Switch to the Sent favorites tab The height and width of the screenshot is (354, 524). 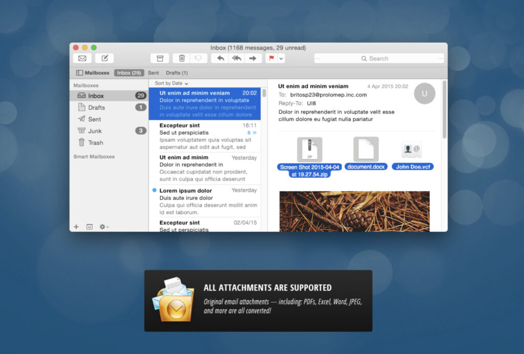point(154,73)
